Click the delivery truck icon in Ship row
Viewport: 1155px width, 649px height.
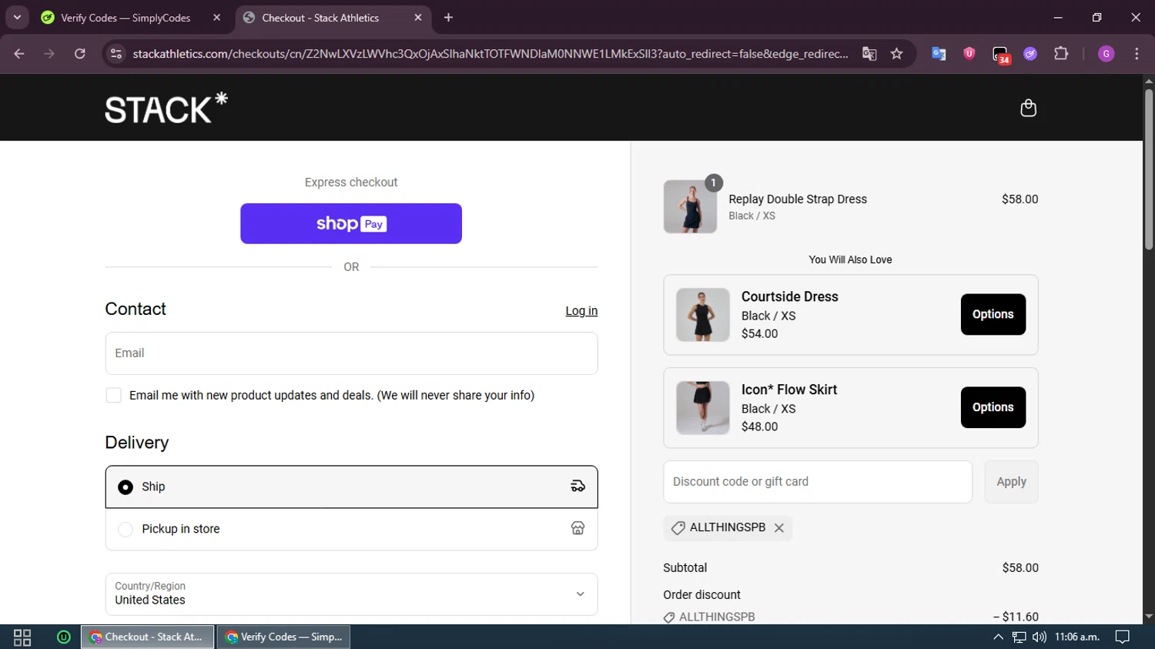click(x=577, y=487)
